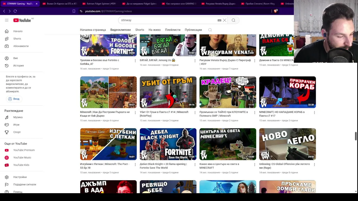Go back with the browser back arrow
This screenshot has width=358, height=201.
4,11
